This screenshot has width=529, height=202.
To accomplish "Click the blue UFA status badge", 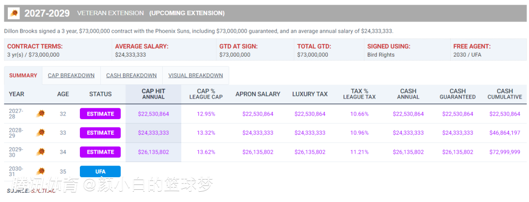I will (100, 171).
